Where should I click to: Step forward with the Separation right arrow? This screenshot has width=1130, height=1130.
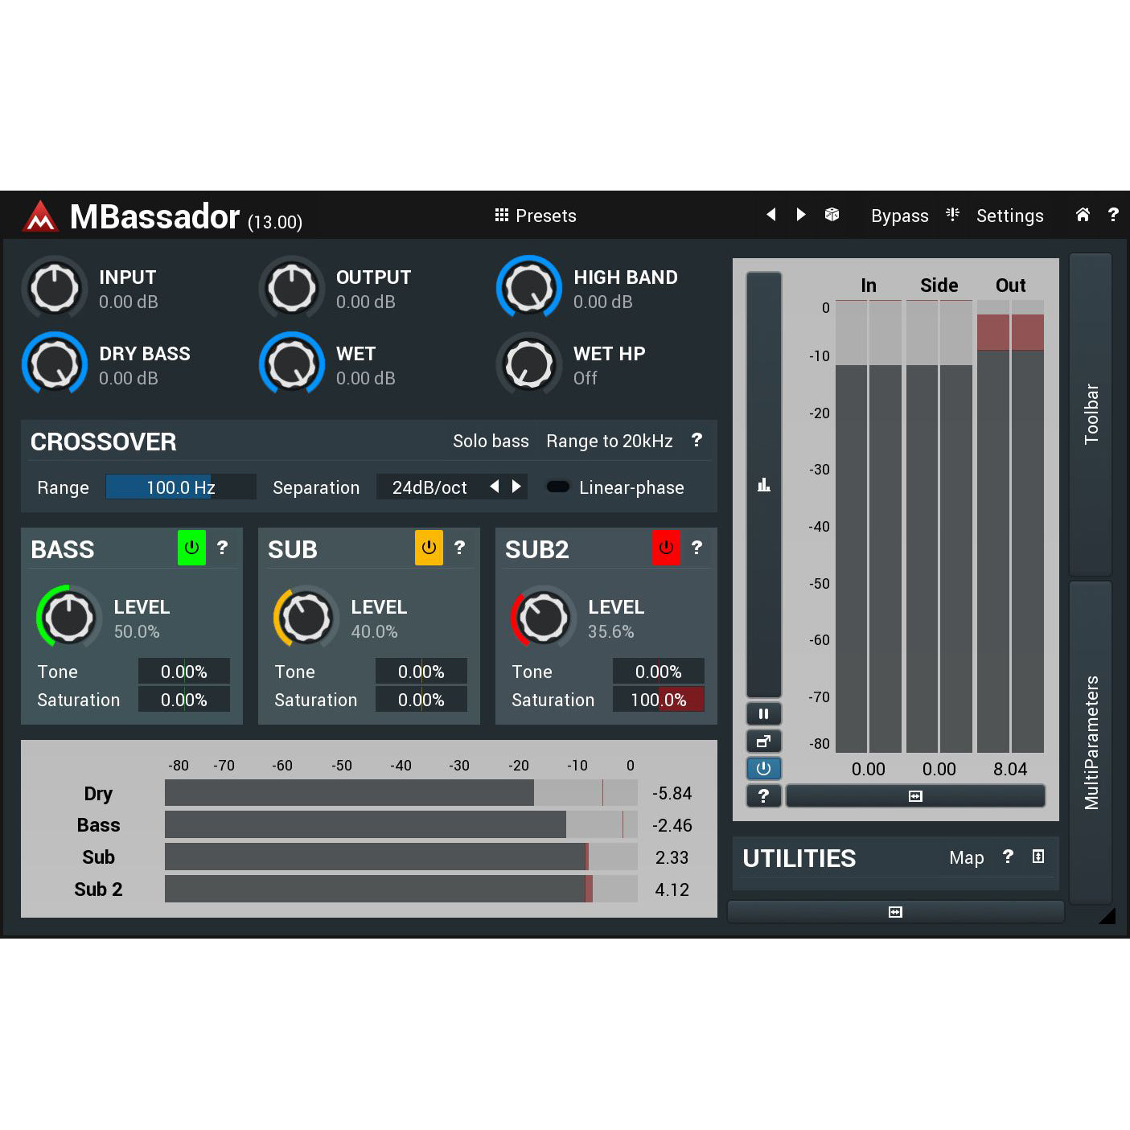(516, 487)
